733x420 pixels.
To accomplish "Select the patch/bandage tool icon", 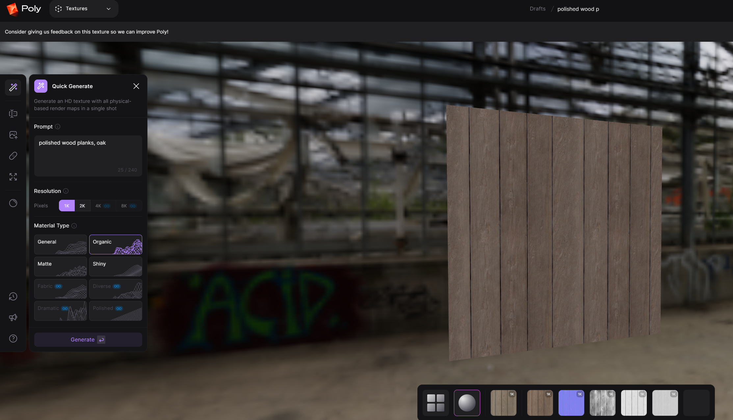I will point(13,156).
